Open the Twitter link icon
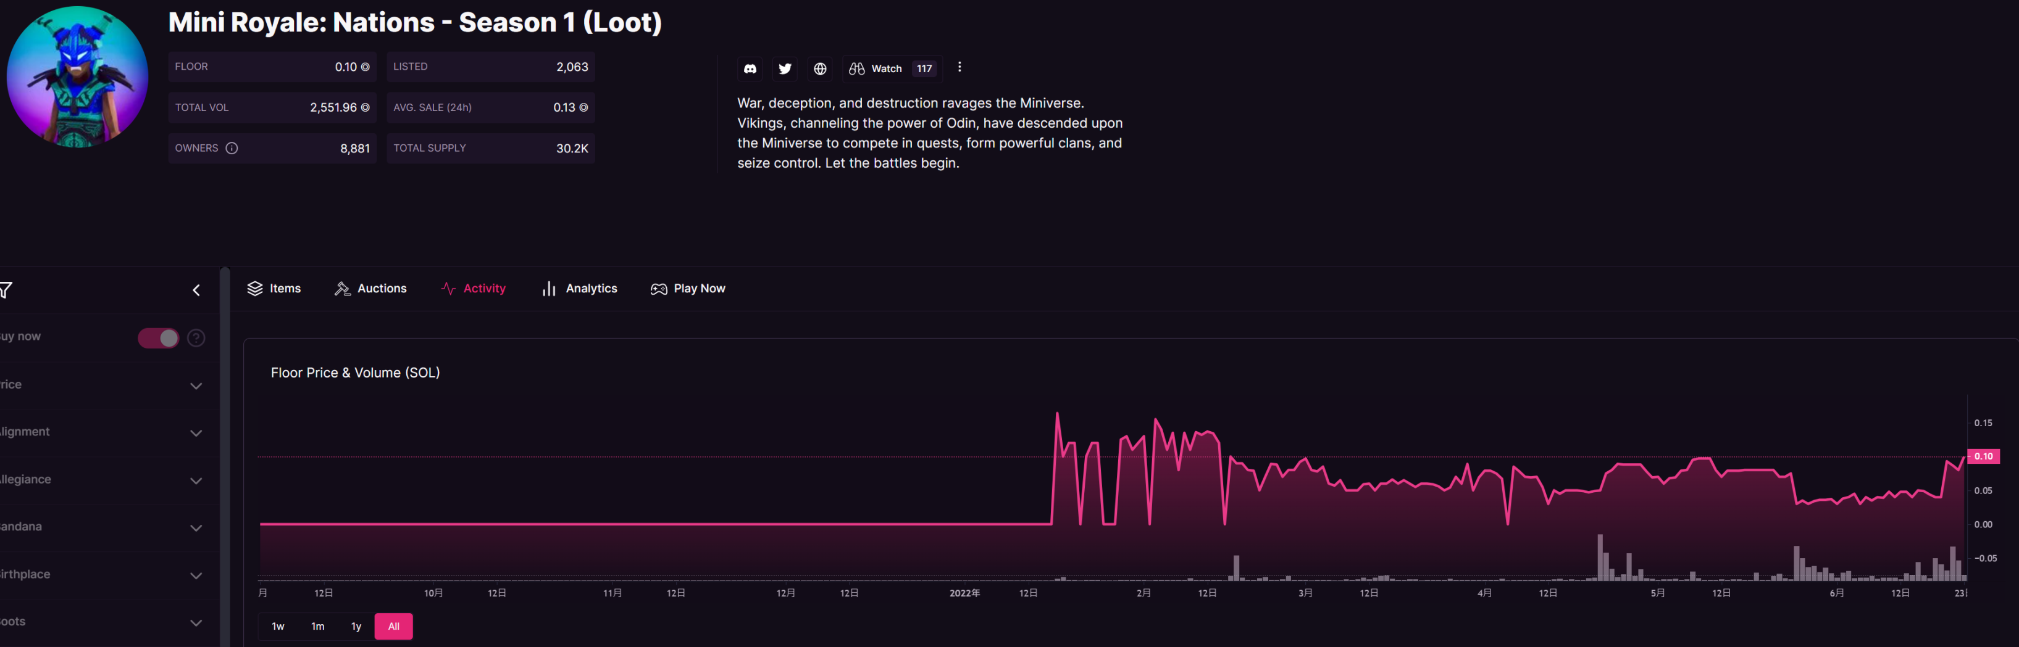2019x647 pixels. click(x=785, y=69)
